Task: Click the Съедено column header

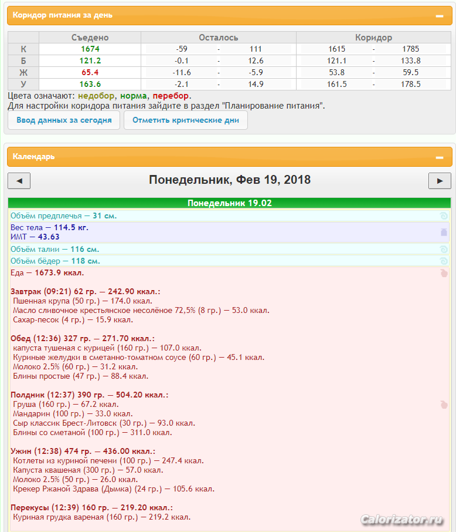Action: [90, 38]
